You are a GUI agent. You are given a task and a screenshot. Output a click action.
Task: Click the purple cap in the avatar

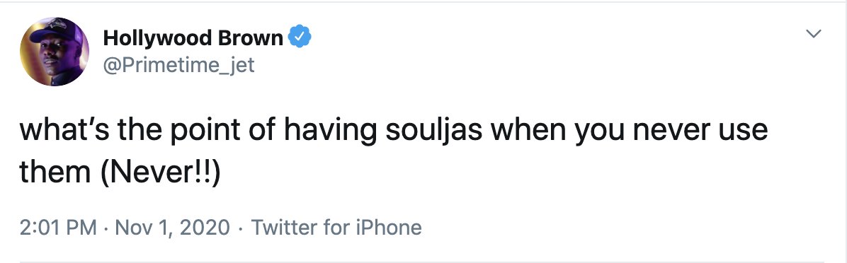click(x=56, y=33)
